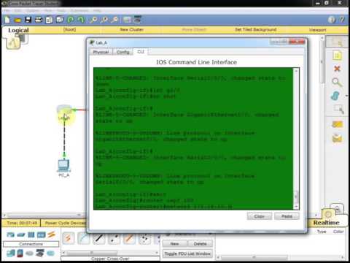Switch to the Config tab in Lab_A
The height and width of the screenshot is (263, 350).
click(122, 52)
